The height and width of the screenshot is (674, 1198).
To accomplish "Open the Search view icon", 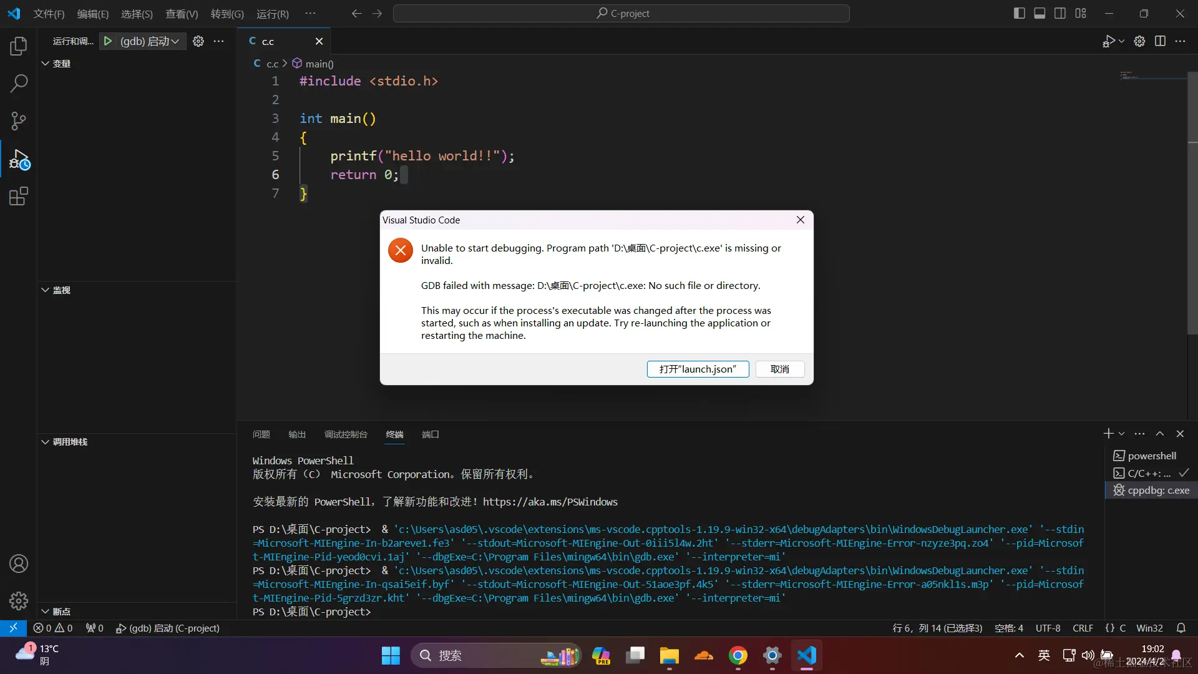I will click(x=19, y=83).
